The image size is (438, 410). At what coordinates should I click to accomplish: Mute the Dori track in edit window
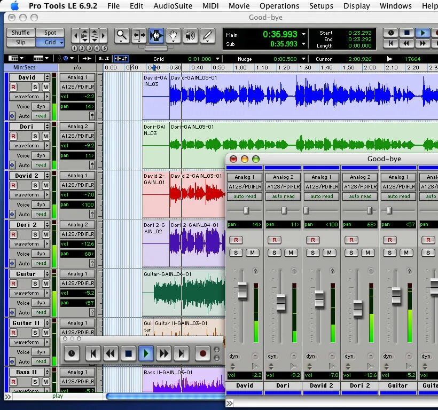tap(45, 137)
